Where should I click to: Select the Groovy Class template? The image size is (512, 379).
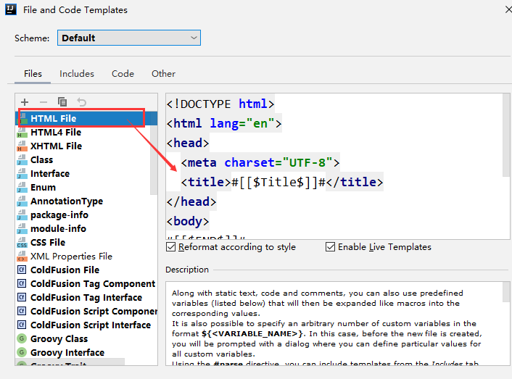(x=86, y=338)
